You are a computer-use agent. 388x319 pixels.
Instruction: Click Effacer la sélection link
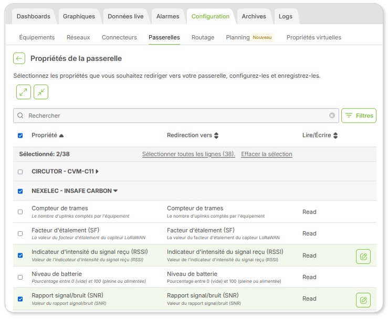(x=267, y=154)
